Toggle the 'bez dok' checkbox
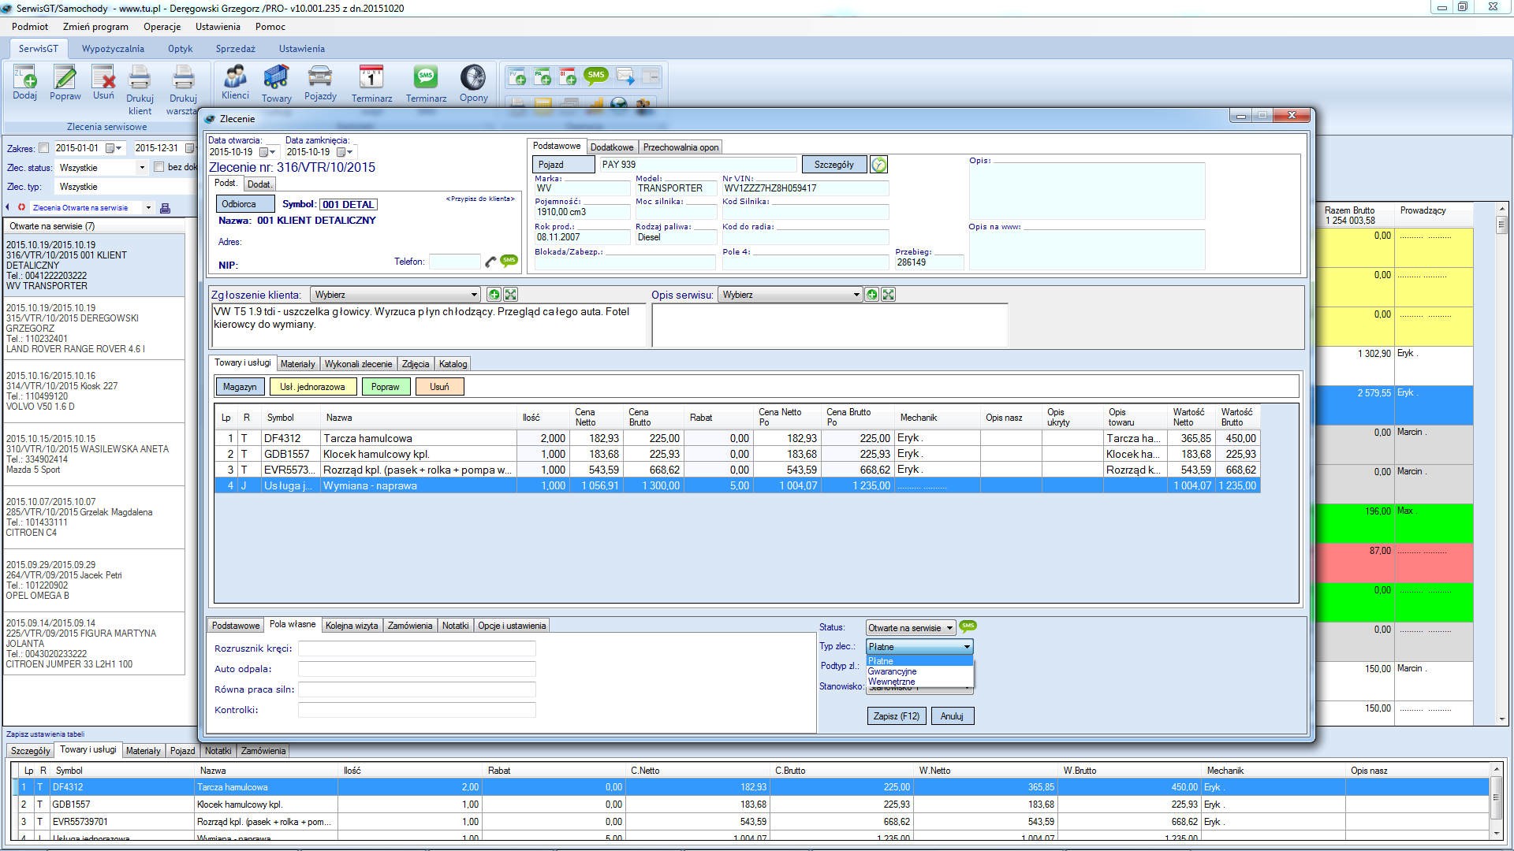 pyautogui.click(x=158, y=167)
